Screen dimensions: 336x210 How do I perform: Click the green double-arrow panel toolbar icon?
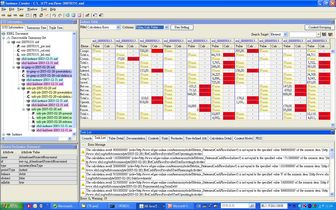point(101,15)
